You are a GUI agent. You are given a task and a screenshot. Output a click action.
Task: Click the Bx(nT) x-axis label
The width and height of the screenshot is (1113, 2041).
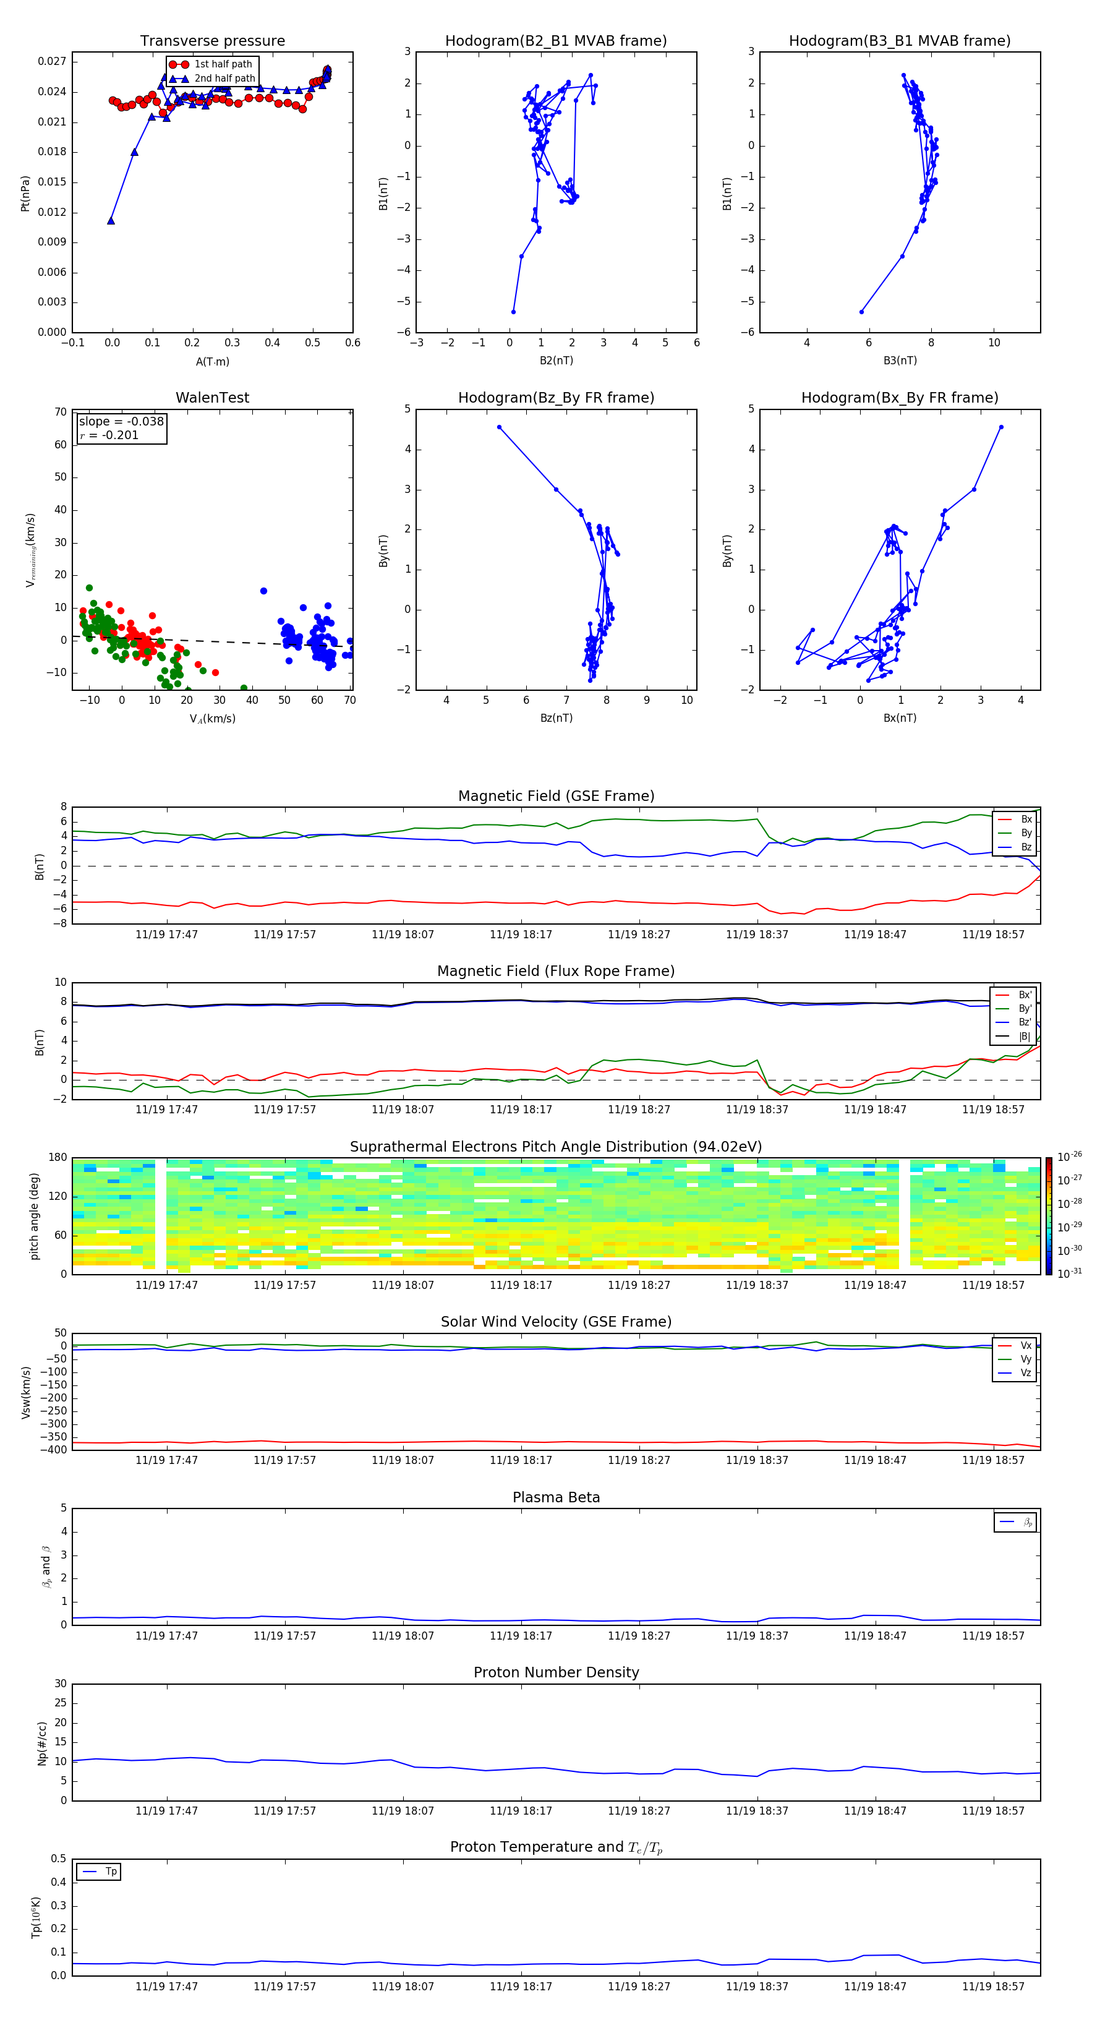pos(900,718)
